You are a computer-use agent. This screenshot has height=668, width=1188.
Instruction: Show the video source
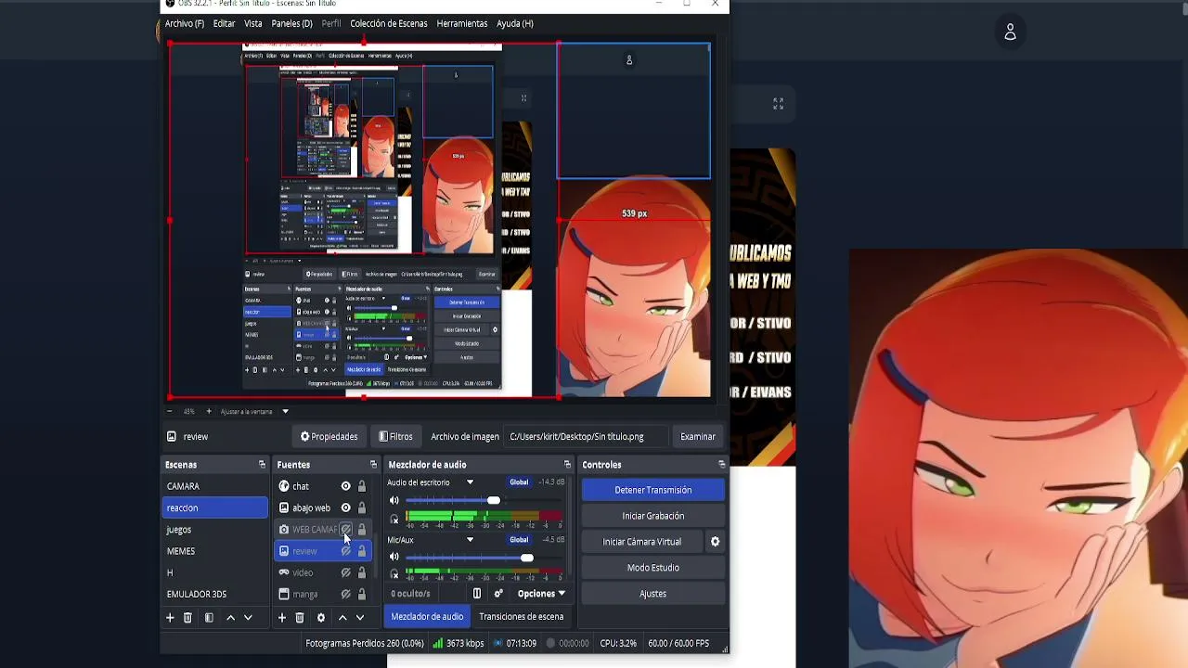pyautogui.click(x=346, y=572)
